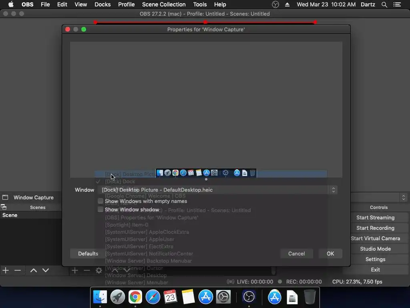Launch Launchpad rocket icon in Dock

tap(118, 297)
